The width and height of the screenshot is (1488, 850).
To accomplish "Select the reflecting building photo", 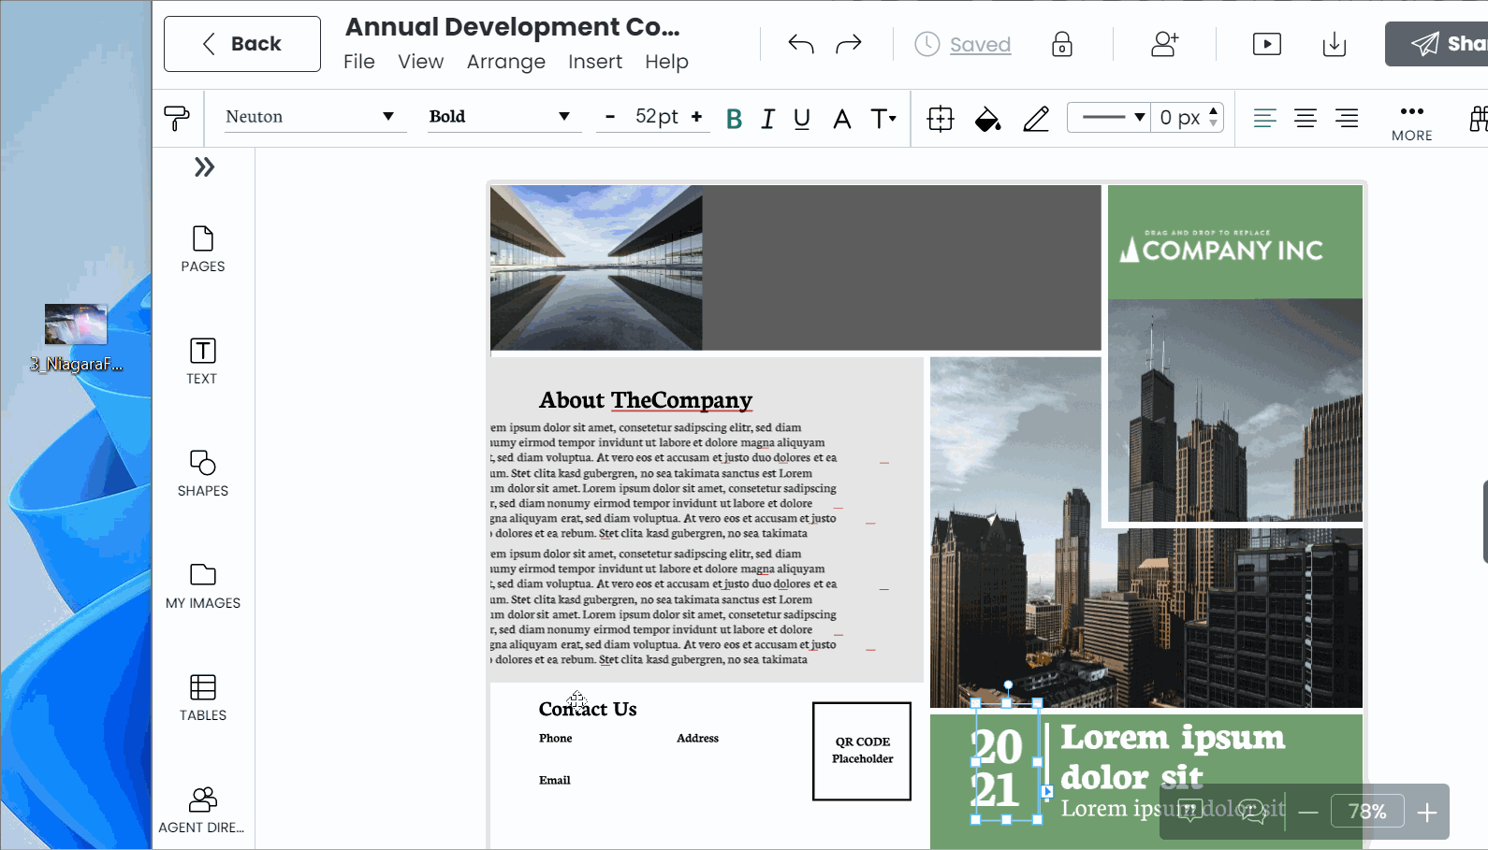I will pos(596,267).
